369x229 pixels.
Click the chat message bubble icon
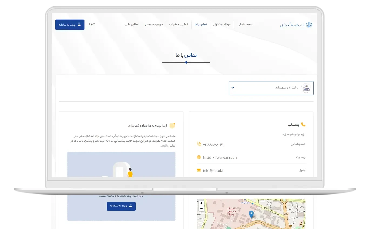(172, 126)
